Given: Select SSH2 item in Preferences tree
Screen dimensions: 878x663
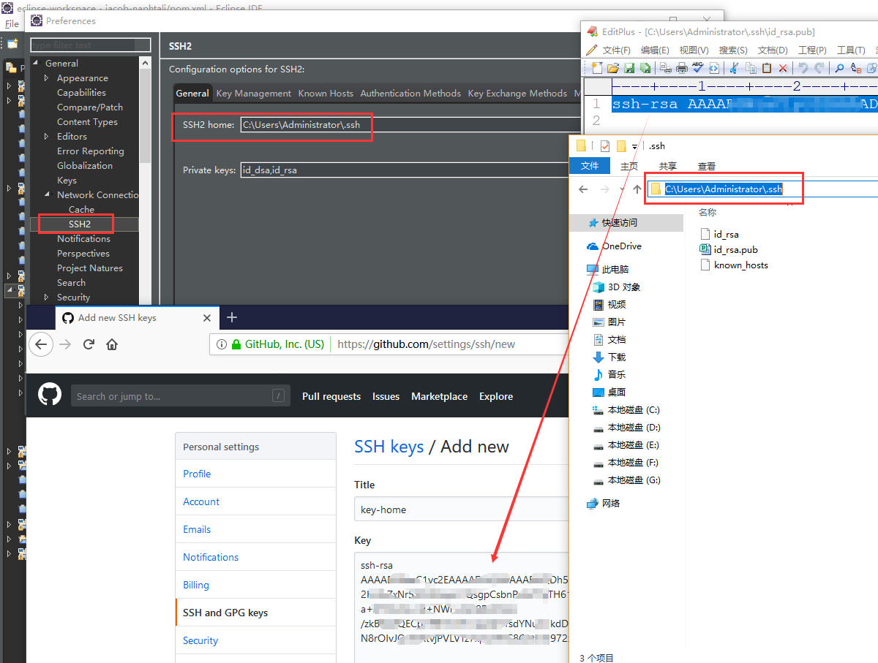Looking at the screenshot, I should 80,224.
